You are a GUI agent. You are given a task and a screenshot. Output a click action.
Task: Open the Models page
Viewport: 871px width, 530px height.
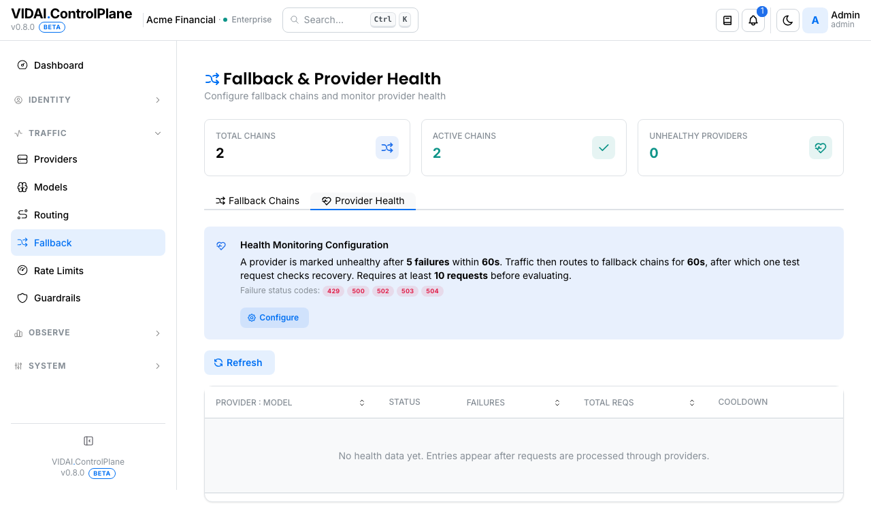point(88,187)
